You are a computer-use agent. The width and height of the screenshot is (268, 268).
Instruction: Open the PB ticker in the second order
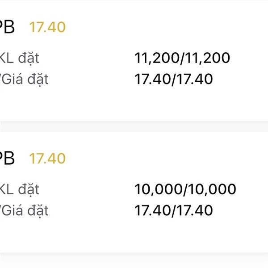7,158
